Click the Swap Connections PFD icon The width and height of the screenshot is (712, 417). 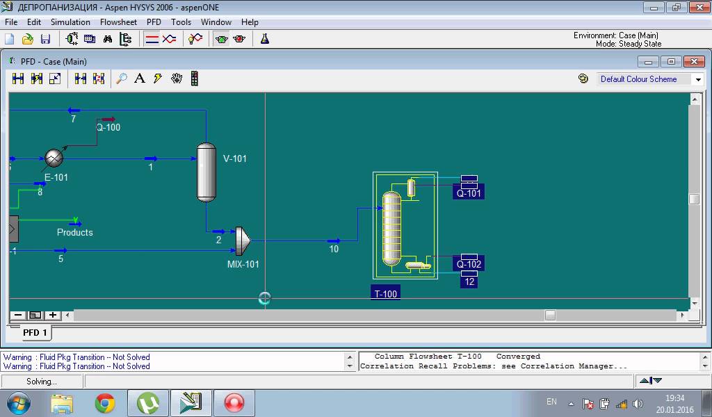pos(99,79)
